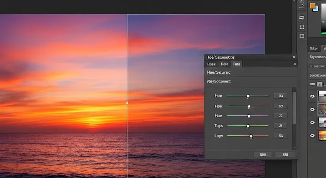The image size is (326, 178).
Task: Click the Hue slider with the pink-ended track
Action: coord(248,106)
